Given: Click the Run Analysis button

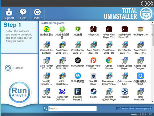Looking at the screenshot, I should [19, 92].
